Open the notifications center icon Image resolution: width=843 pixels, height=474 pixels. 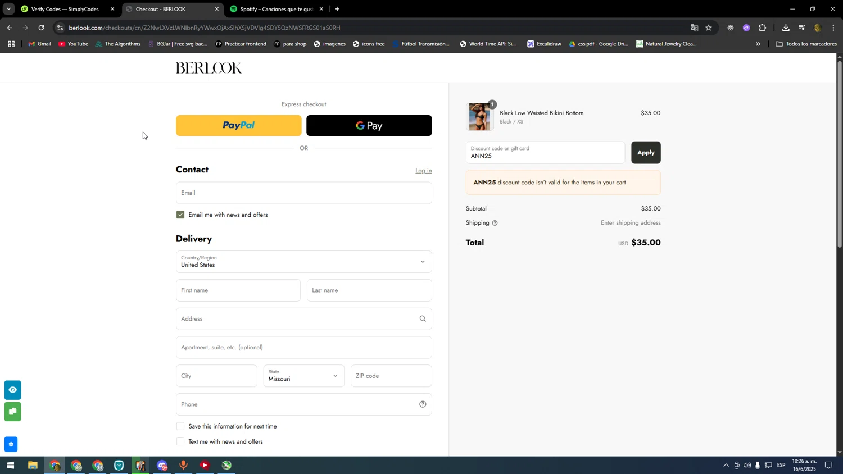828,466
